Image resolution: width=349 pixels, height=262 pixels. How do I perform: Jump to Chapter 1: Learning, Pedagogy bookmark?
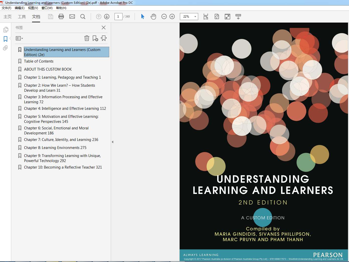coord(62,77)
